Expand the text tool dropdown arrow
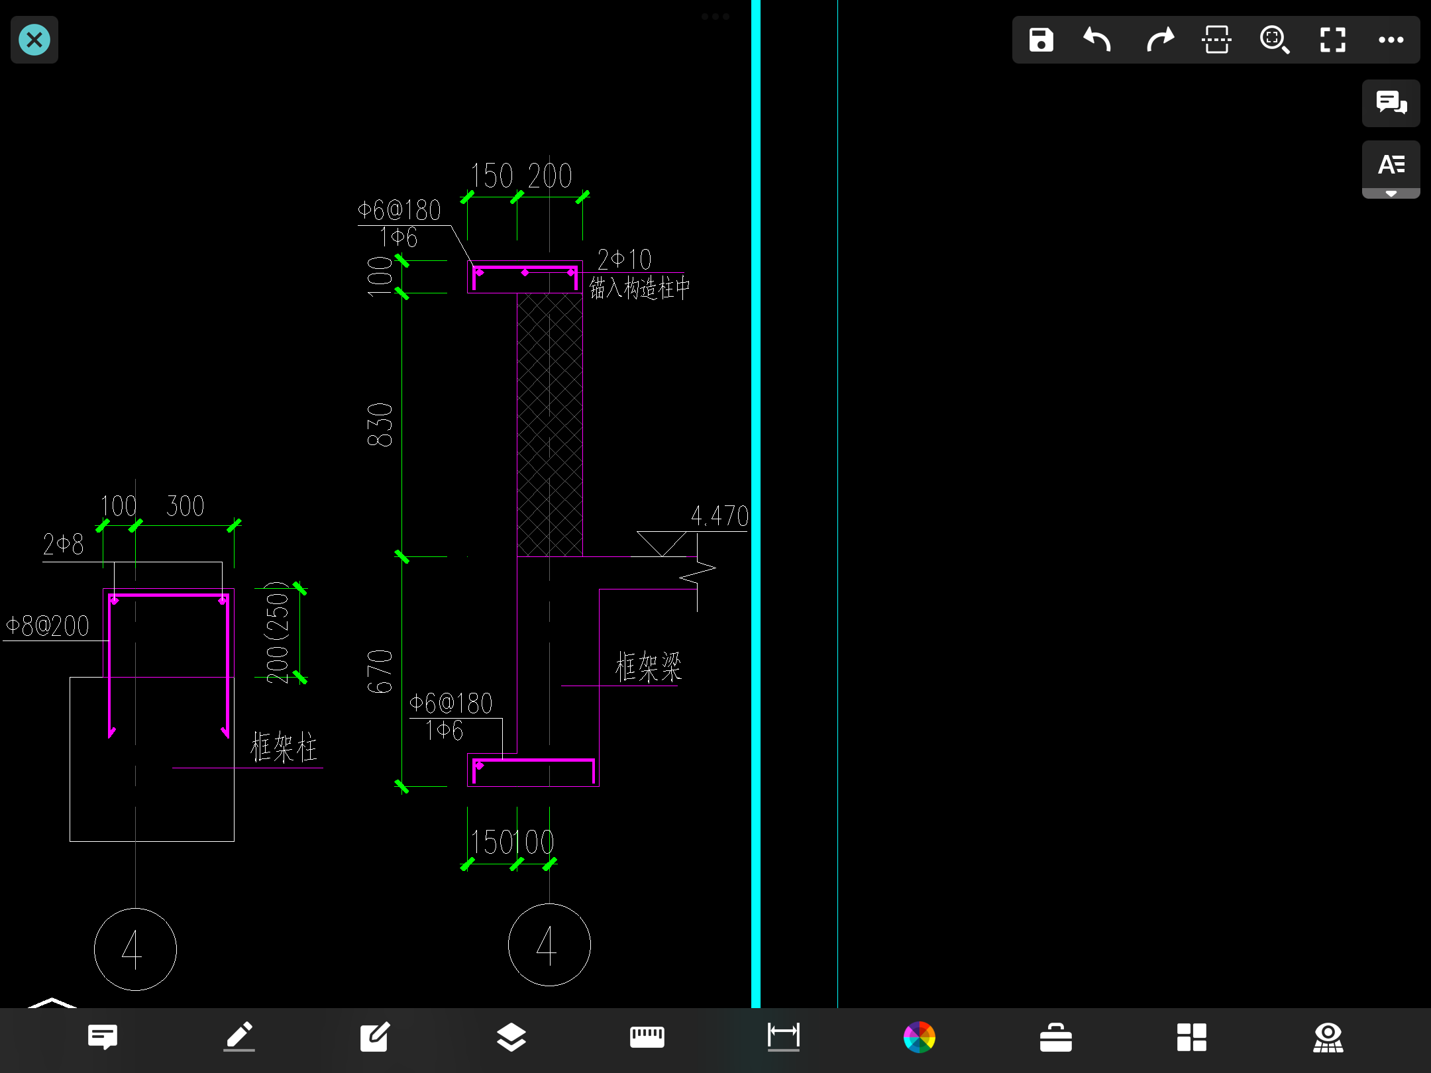 pyautogui.click(x=1391, y=193)
